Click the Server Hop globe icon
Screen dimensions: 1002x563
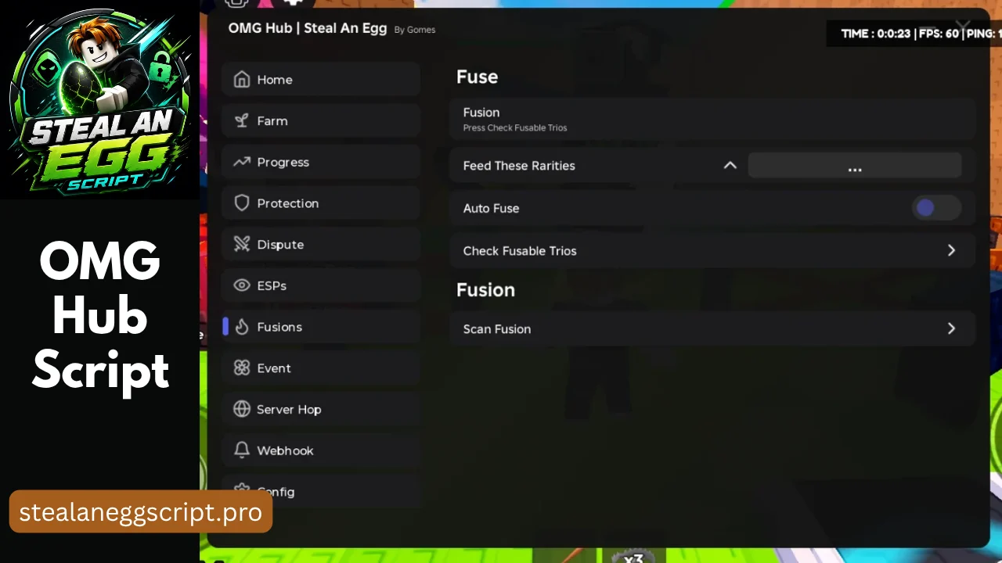coord(242,409)
